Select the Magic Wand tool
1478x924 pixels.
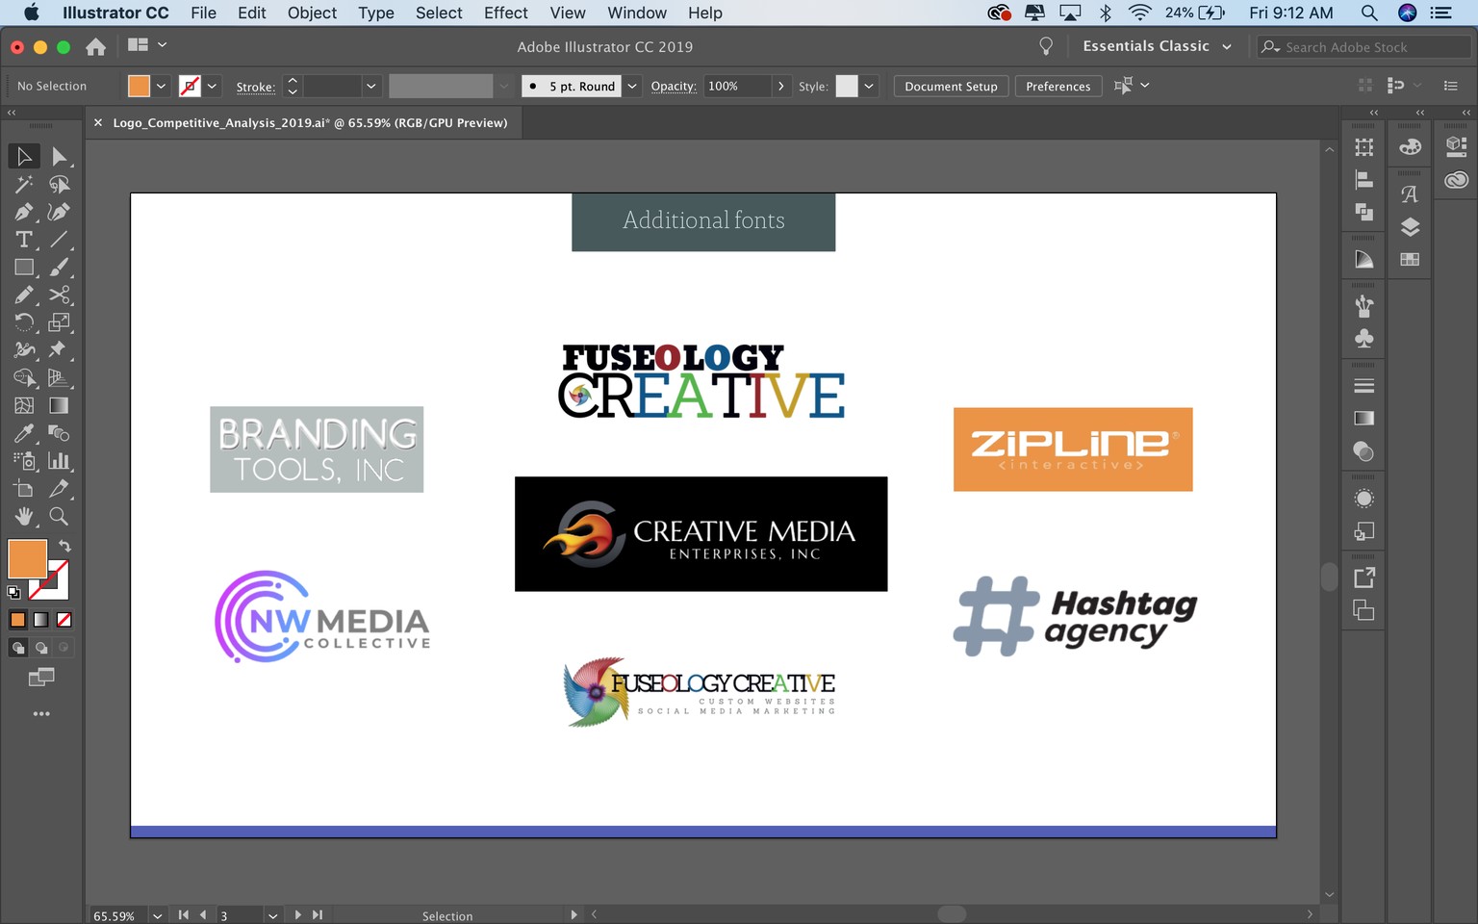[24, 184]
